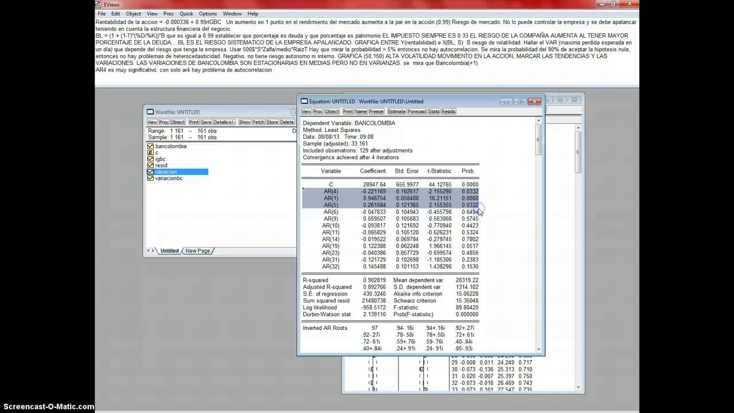Image resolution: width=734 pixels, height=413 pixels.
Task: Click Name button in Equation window
Action: (x=361, y=112)
